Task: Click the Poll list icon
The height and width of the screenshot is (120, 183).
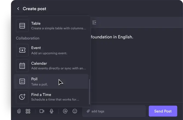Action: pos(22,81)
